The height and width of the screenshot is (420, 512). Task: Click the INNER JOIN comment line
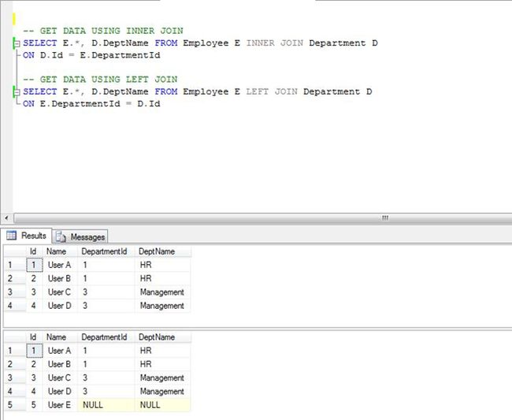tap(103, 31)
